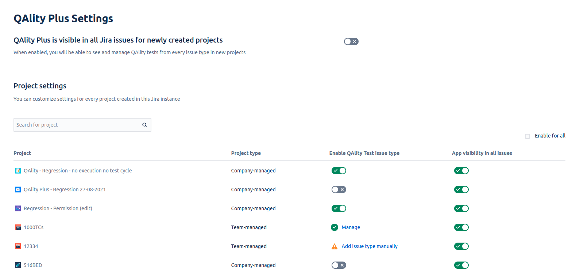Open Manage link for 1000TCs
Screen dimensions: 576x275
click(x=351, y=227)
